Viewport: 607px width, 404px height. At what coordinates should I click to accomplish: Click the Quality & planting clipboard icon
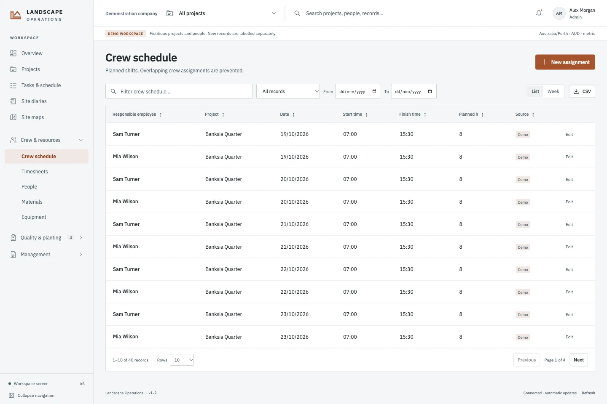(13, 238)
